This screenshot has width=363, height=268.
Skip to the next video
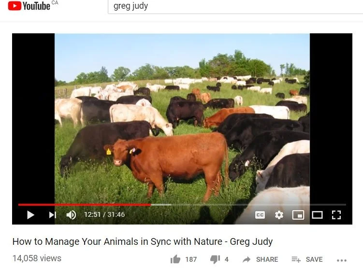(53, 215)
